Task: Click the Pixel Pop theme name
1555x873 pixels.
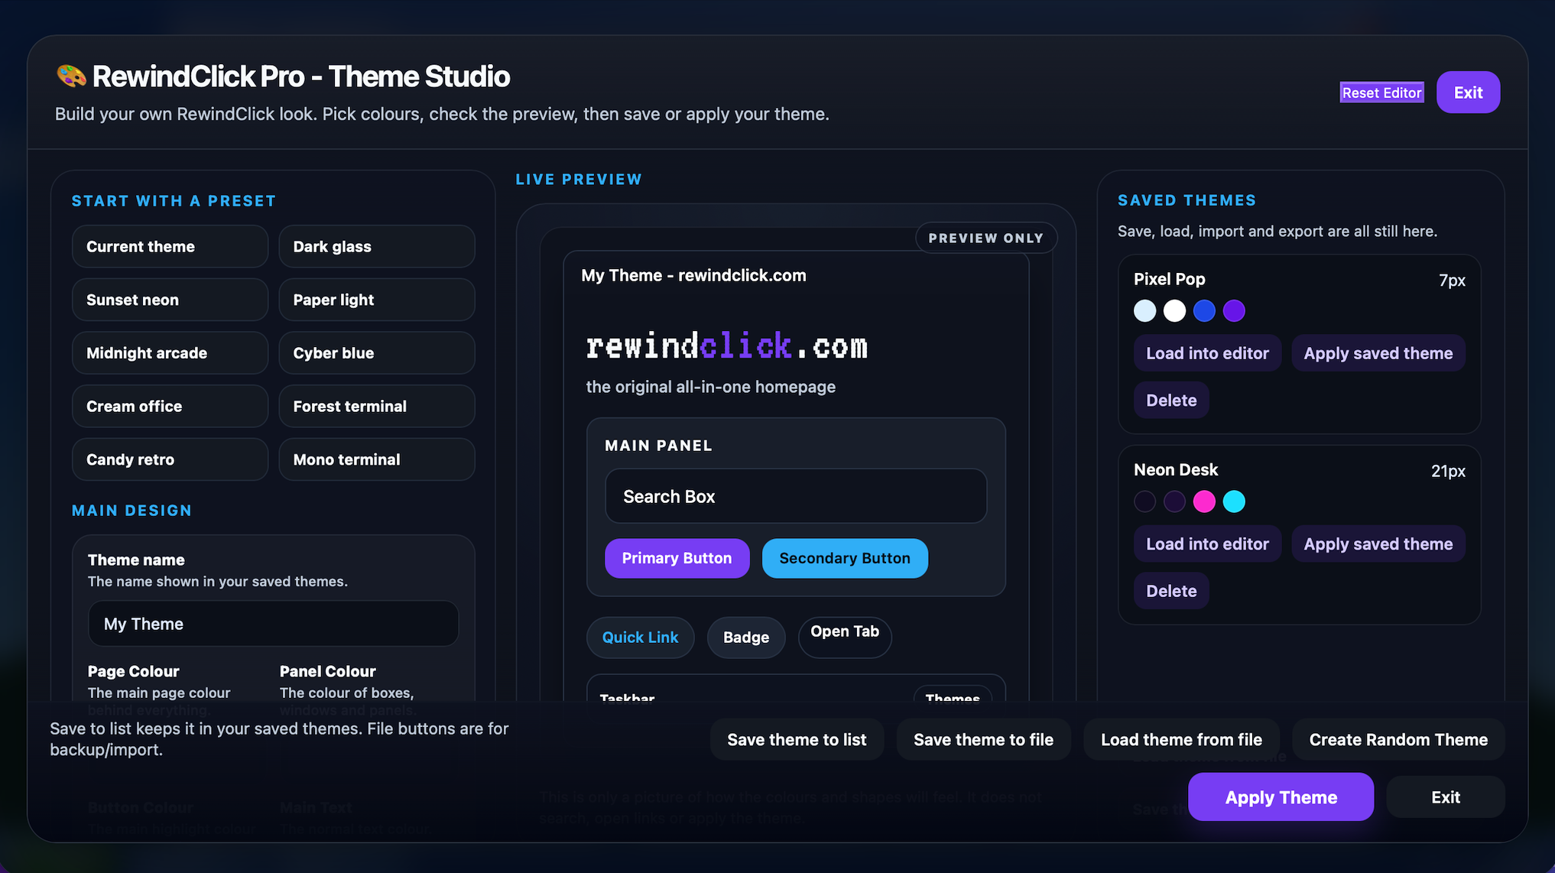Action: point(1169,279)
